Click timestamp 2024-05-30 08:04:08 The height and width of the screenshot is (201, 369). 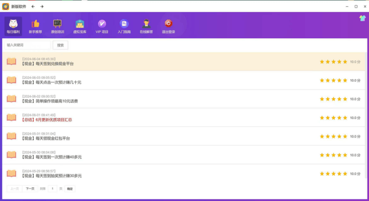(x=39, y=152)
